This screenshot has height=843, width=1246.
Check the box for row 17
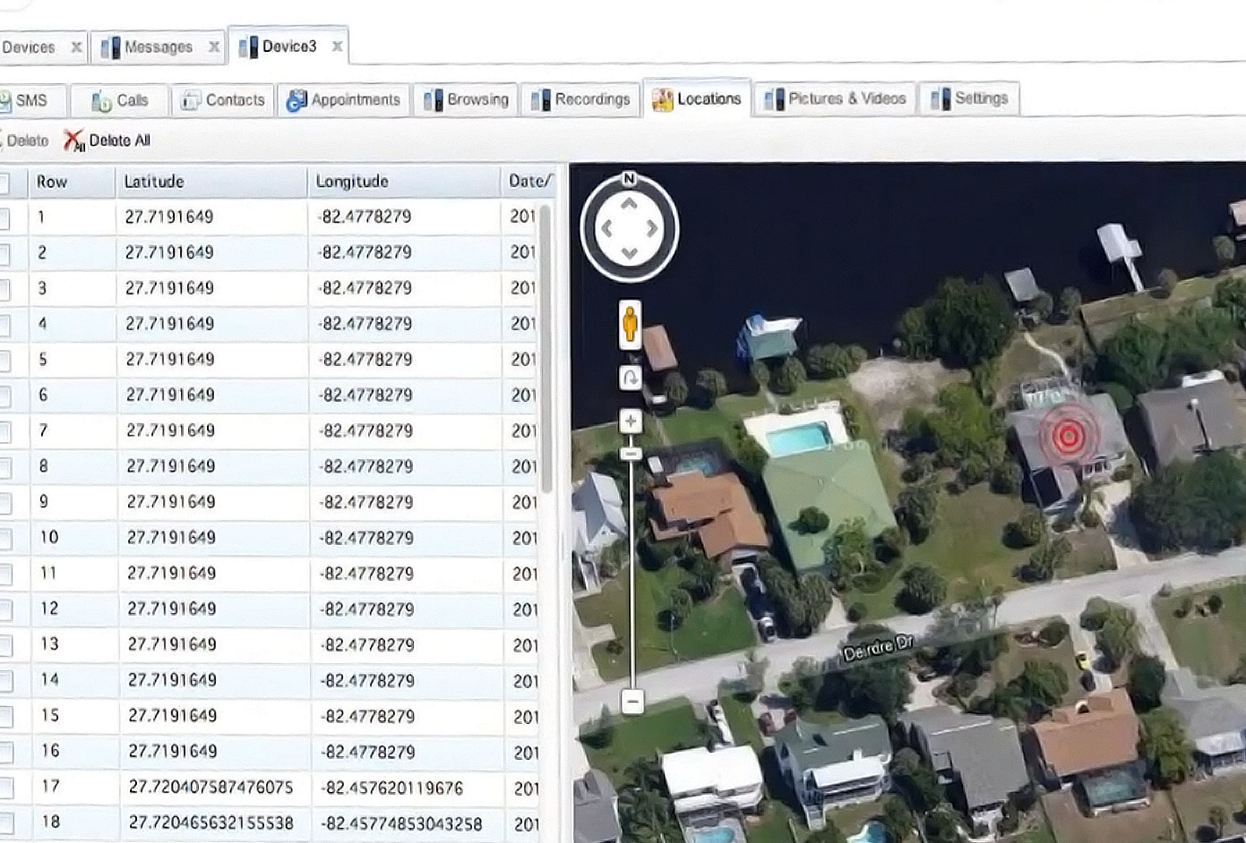pos(4,788)
